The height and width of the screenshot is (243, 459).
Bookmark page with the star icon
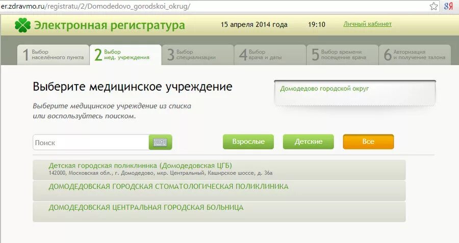click(x=433, y=6)
